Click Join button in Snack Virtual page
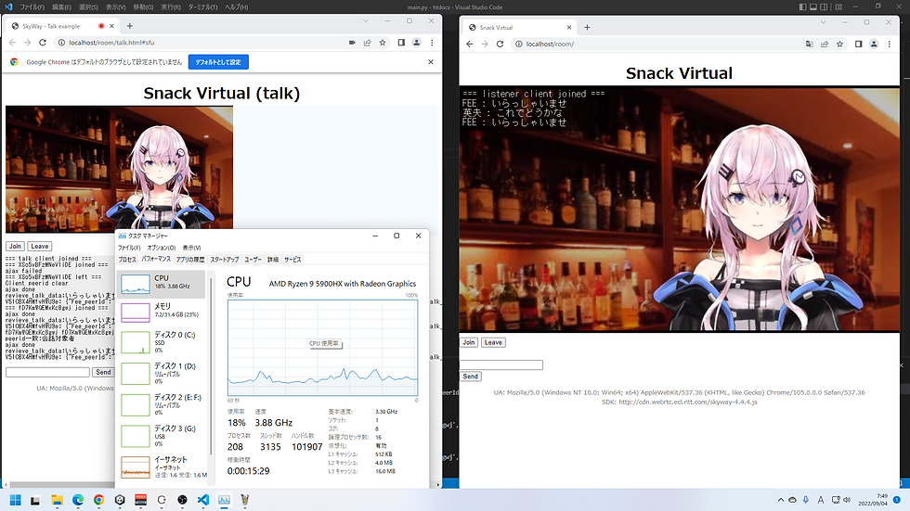Screen dimensions: 910x511 469,342
